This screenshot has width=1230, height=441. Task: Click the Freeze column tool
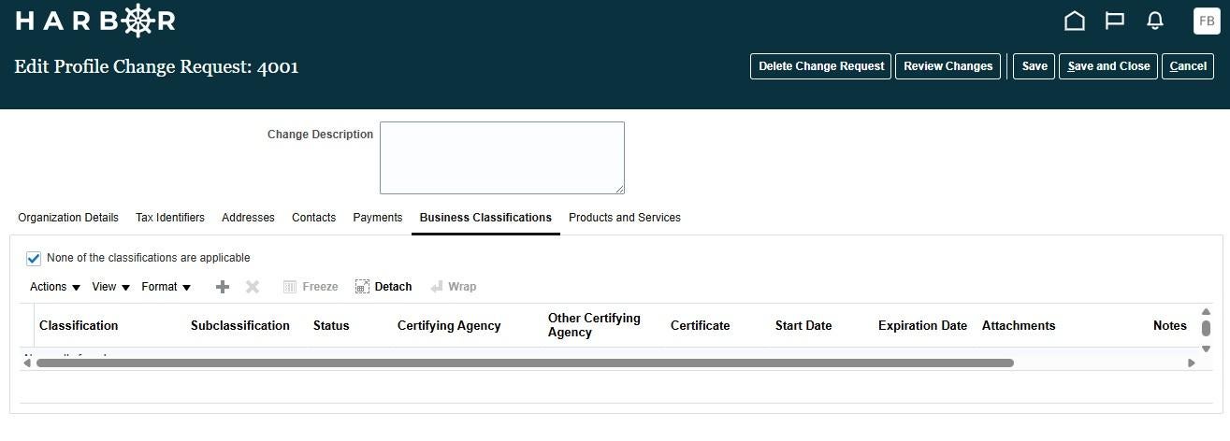point(311,287)
